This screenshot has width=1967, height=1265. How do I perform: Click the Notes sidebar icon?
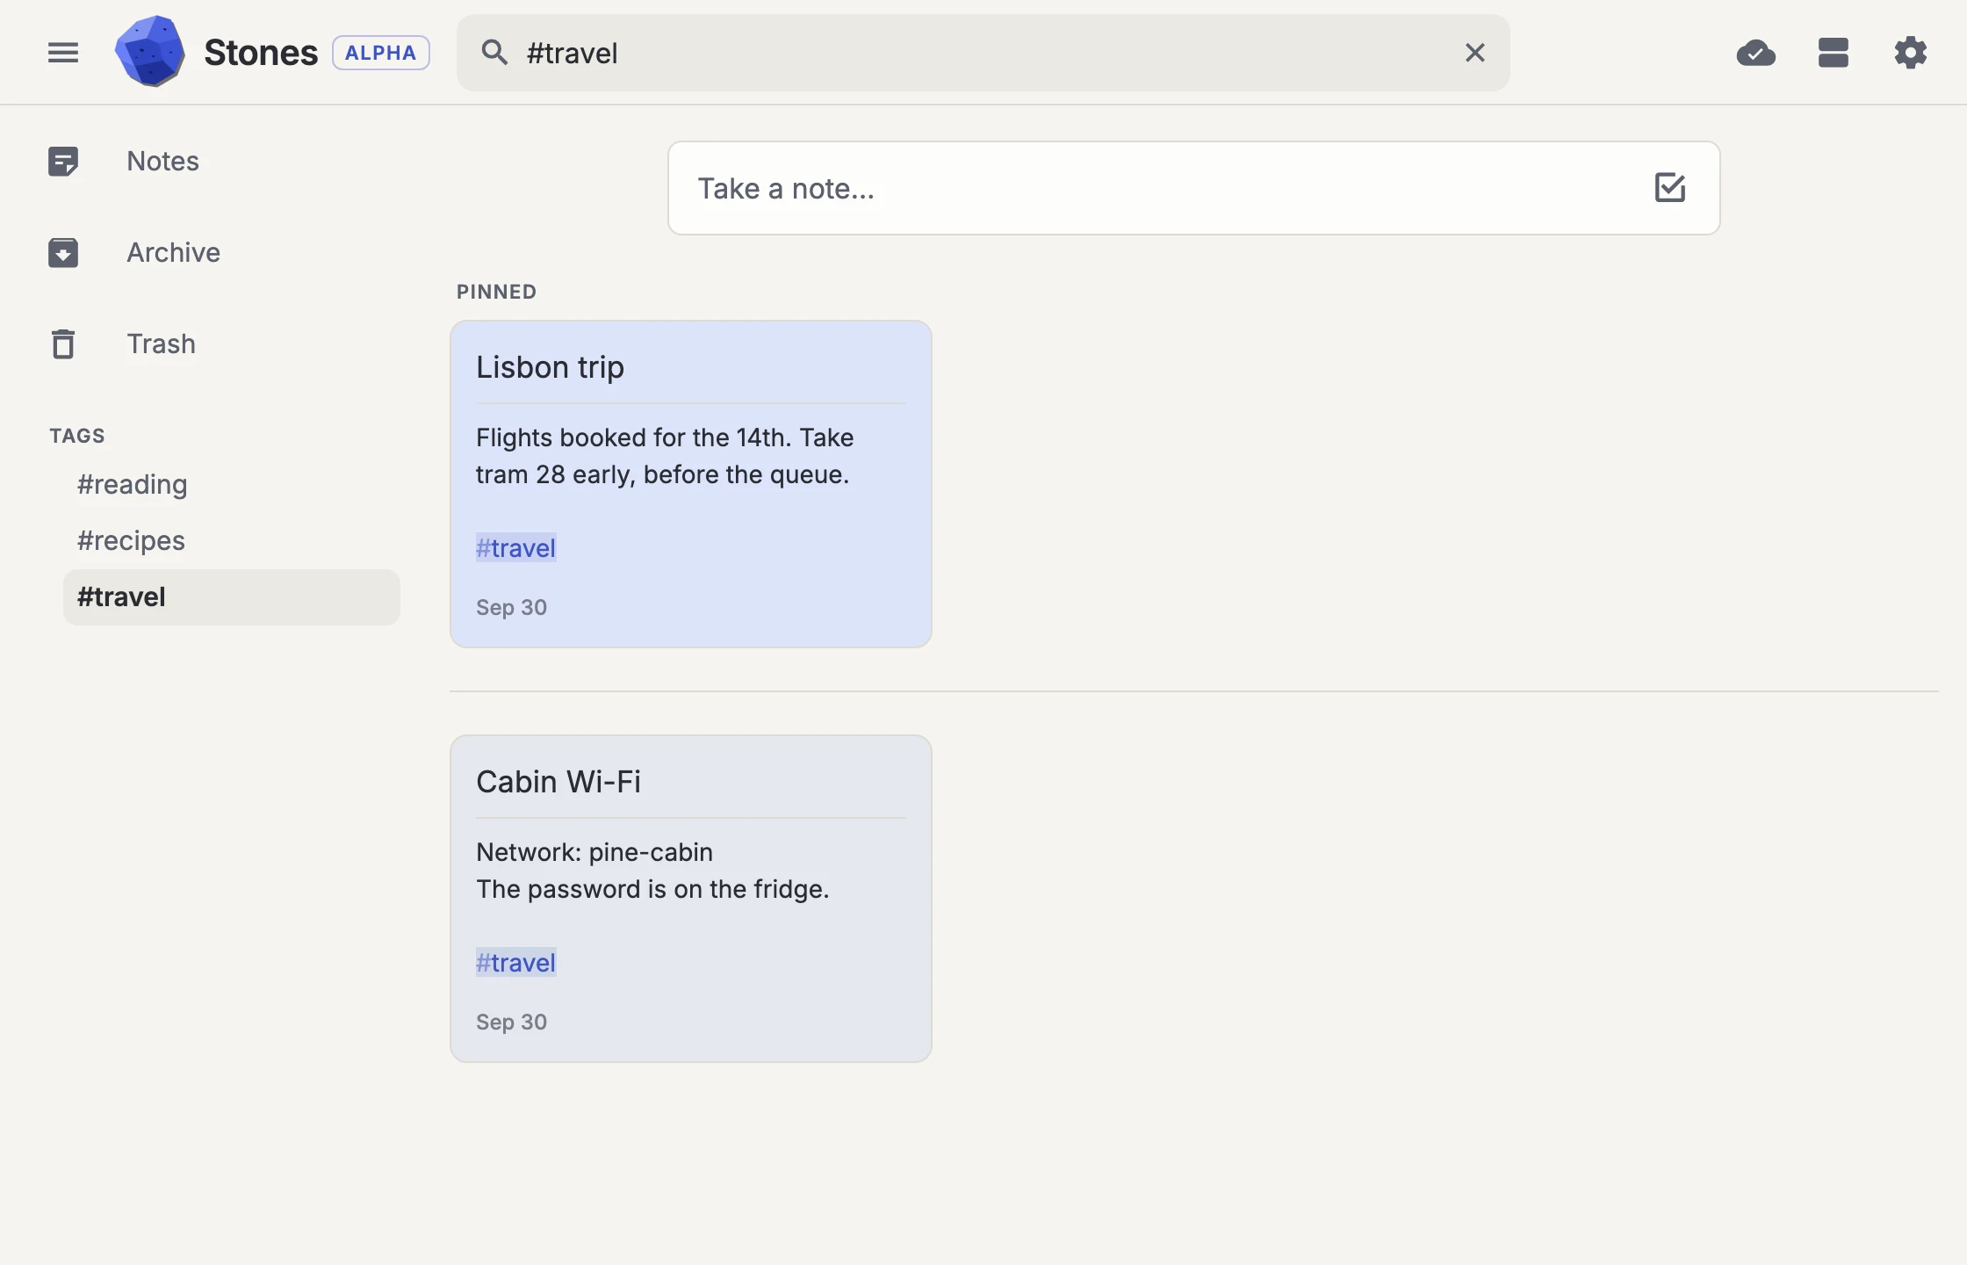(63, 161)
